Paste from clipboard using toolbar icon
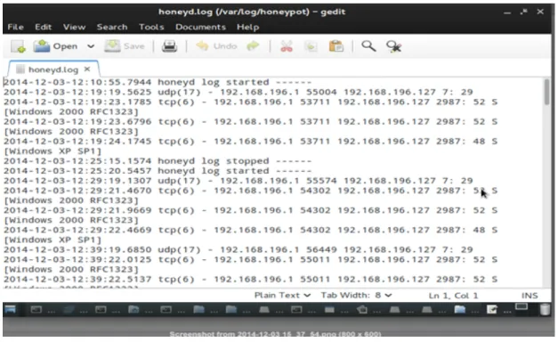Viewport: 558px width, 342px height. point(336,46)
